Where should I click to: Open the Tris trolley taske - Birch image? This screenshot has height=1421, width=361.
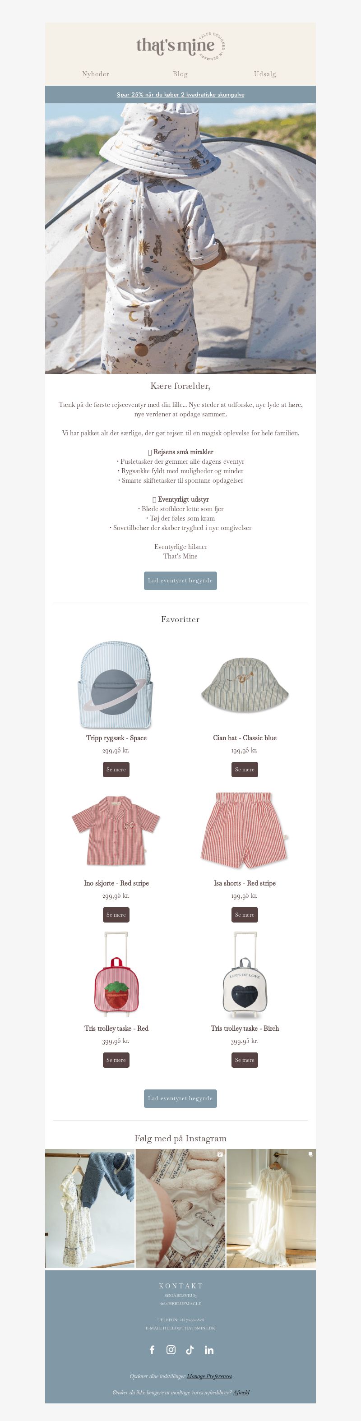point(245,975)
